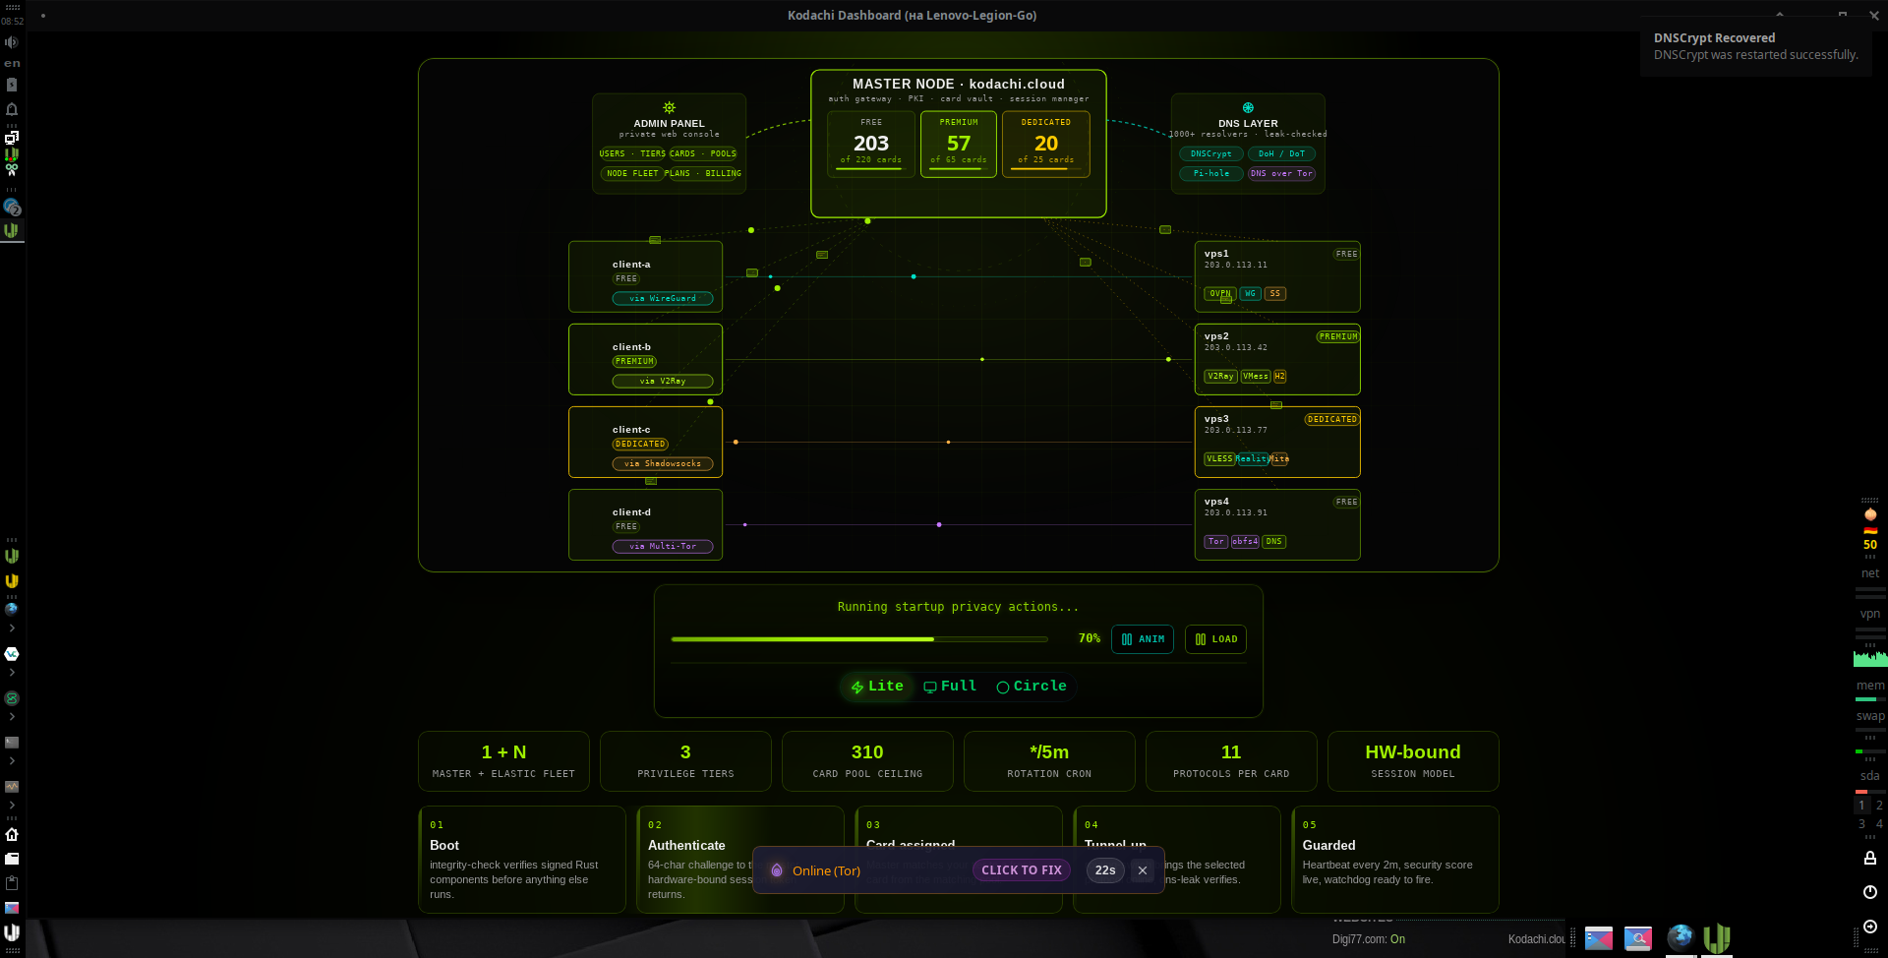
Task: Toggle the ANIM pause button
Action: coord(1143,639)
